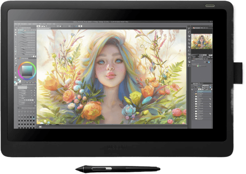Toggle visibility of the second layer from top
The image size is (246, 174).
192,94
